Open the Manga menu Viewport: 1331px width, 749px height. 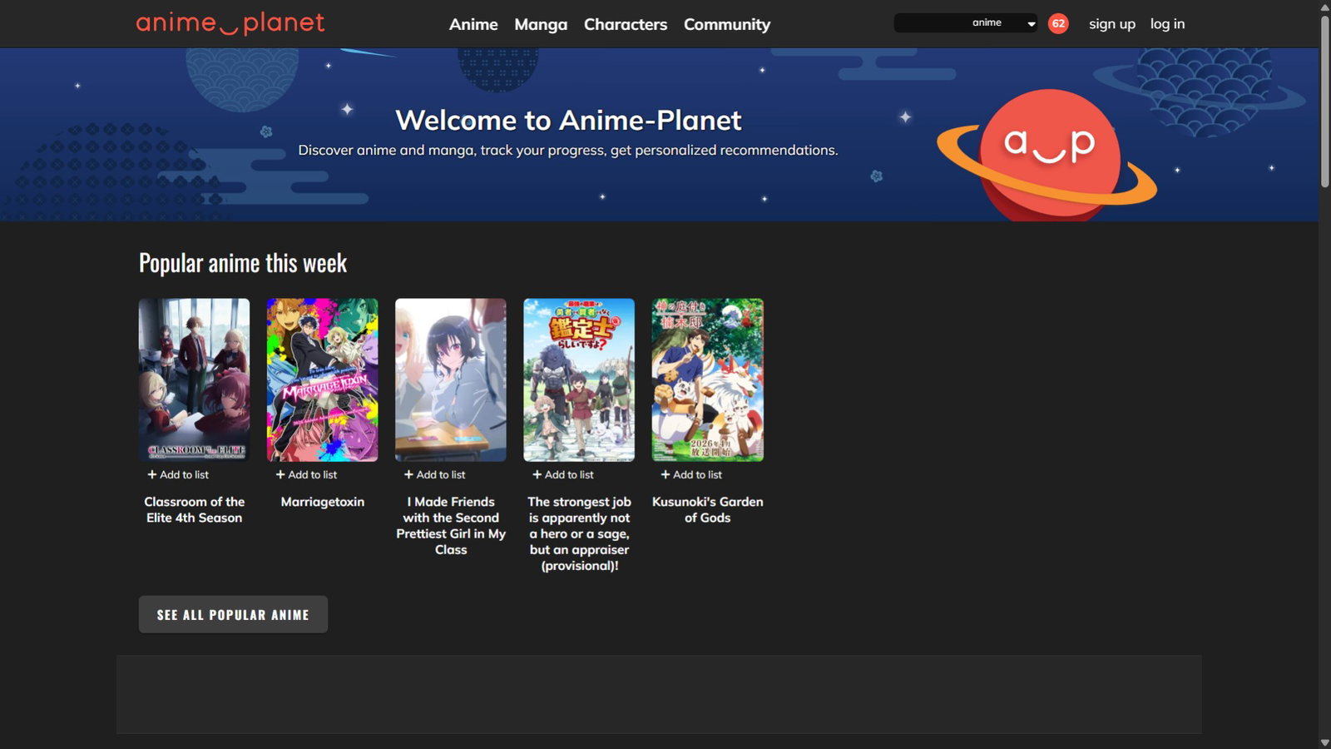(x=541, y=24)
